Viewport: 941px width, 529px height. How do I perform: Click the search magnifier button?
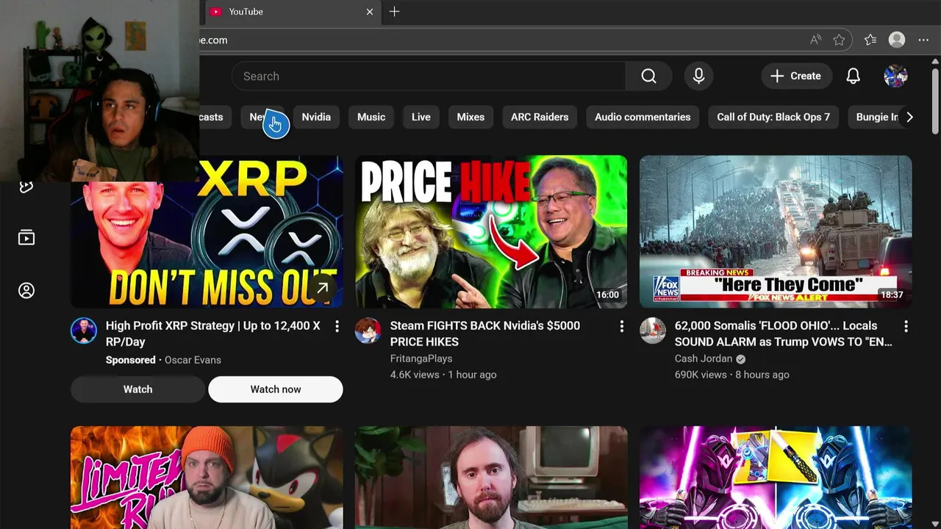(648, 76)
